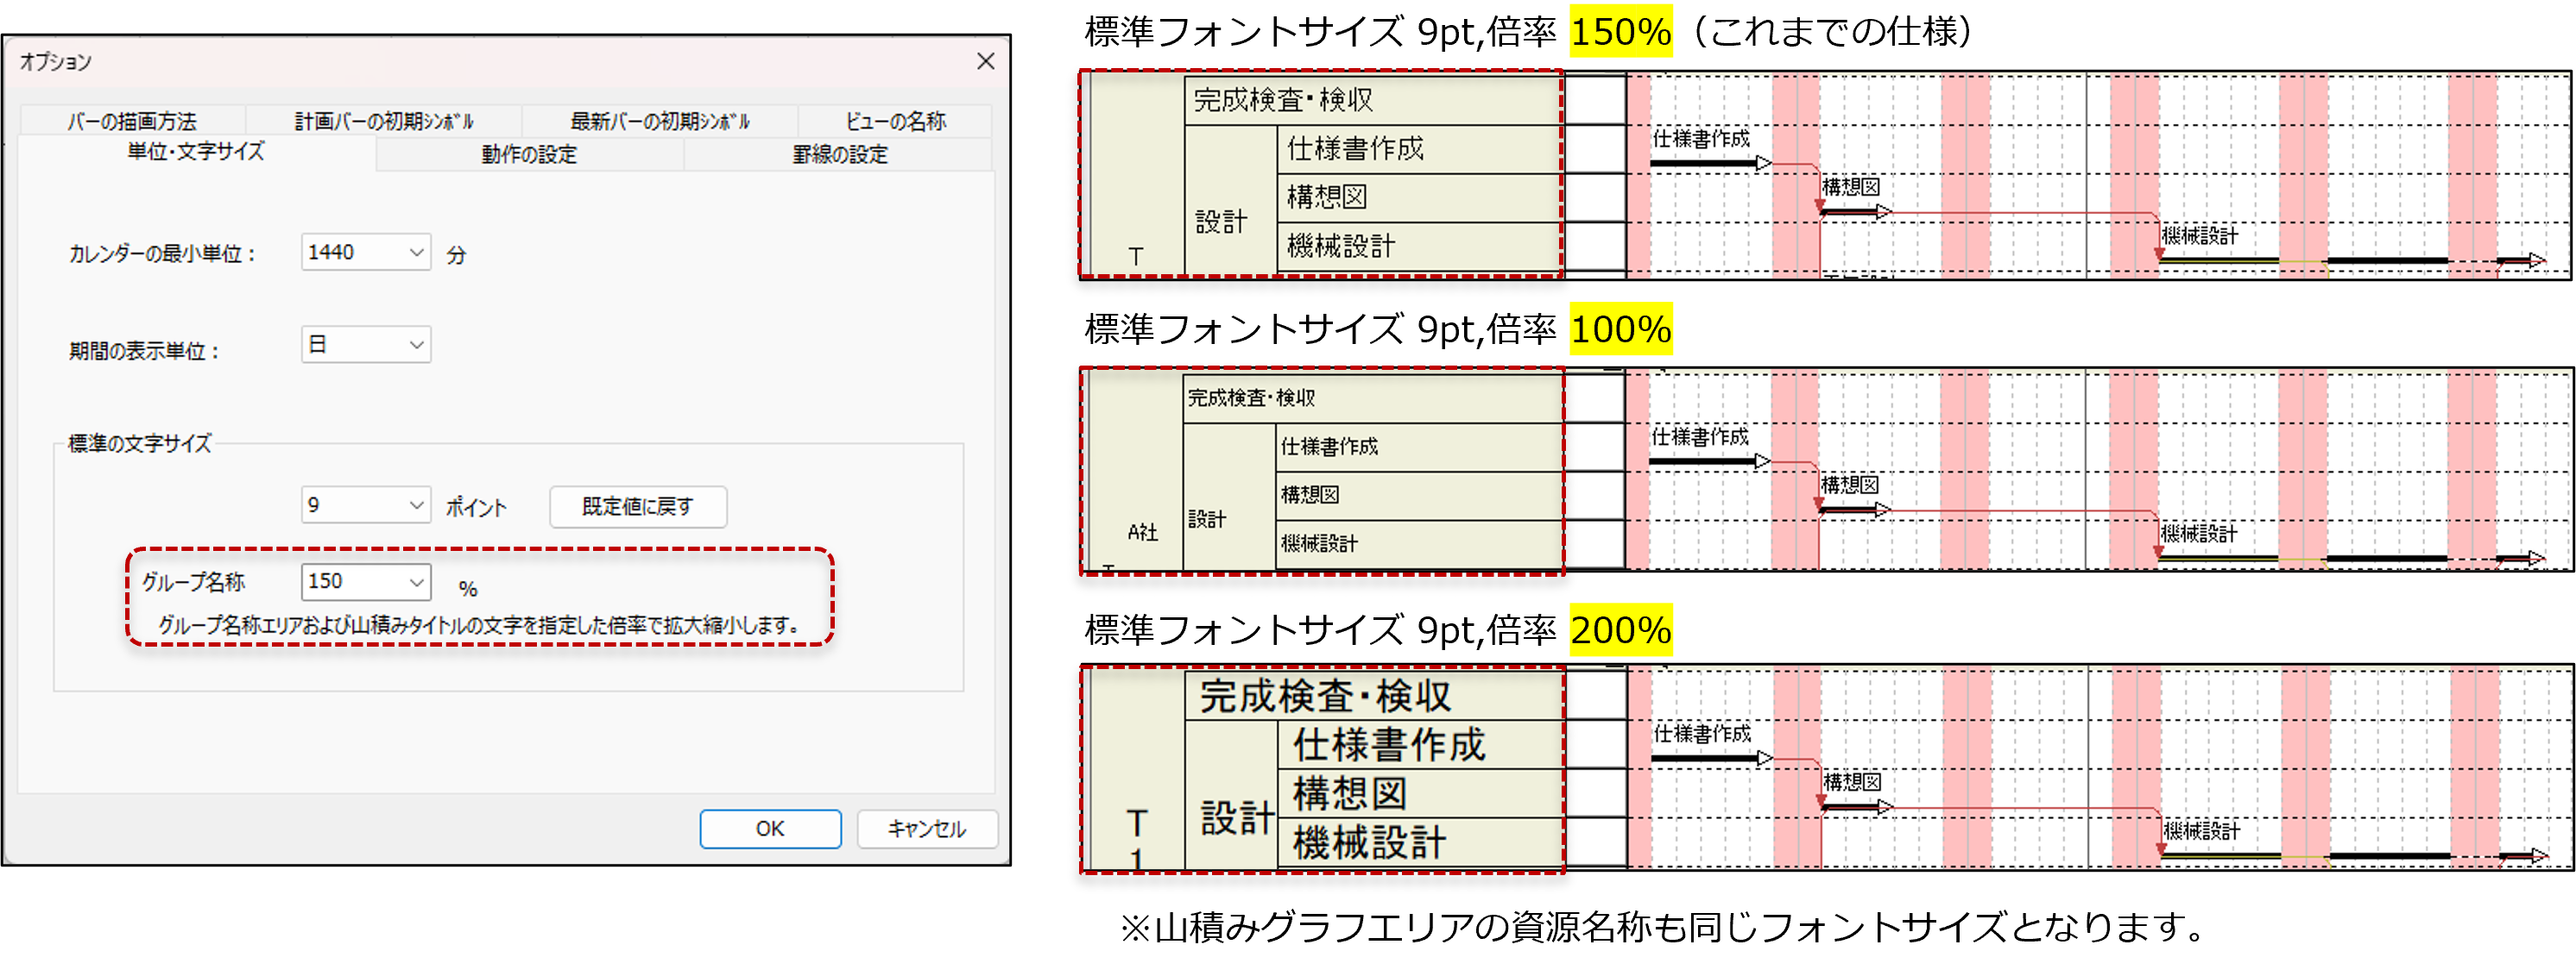Screen dimensions: 2576x976
Task: Switch to バーの描画方法 tab
Action: 132,121
